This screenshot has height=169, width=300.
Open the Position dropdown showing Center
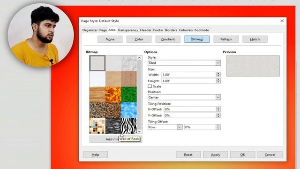click(184, 97)
